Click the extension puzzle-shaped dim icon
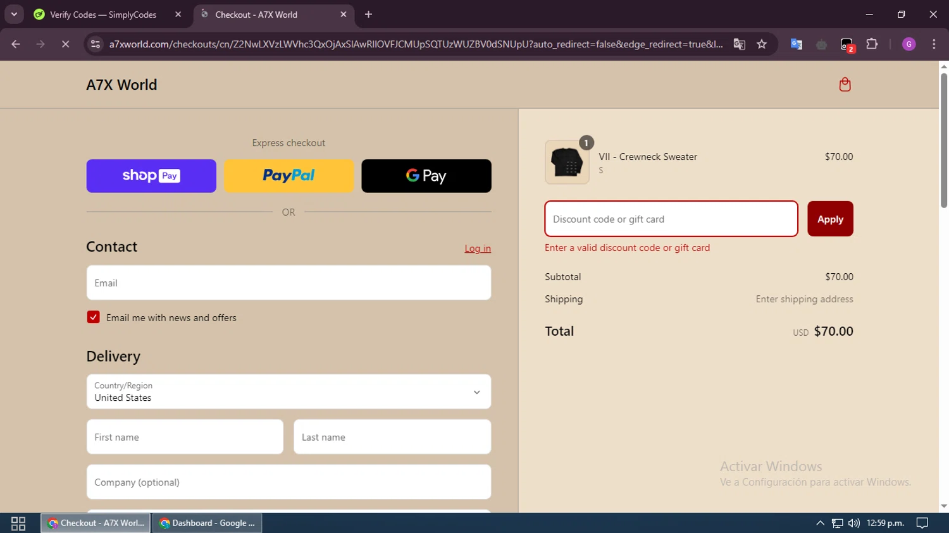 [x=822, y=44]
